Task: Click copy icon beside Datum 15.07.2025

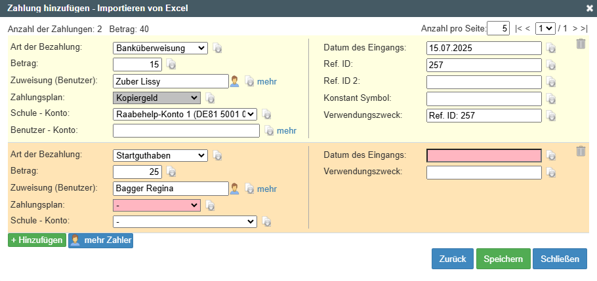Action: 551,48
